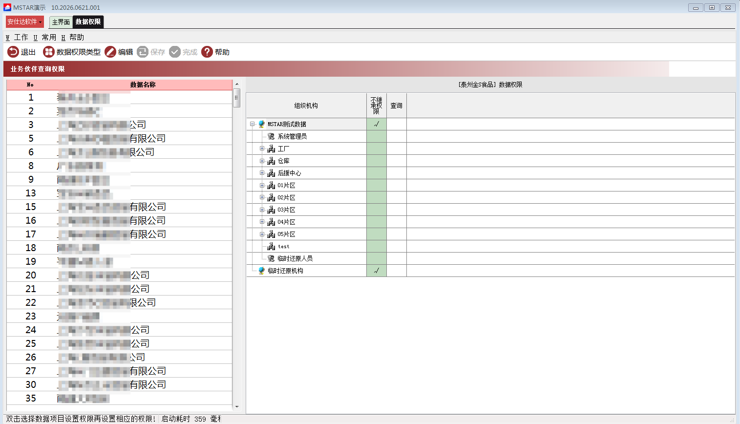
Task: Click the list scroll-up arrow
Action: click(237, 84)
